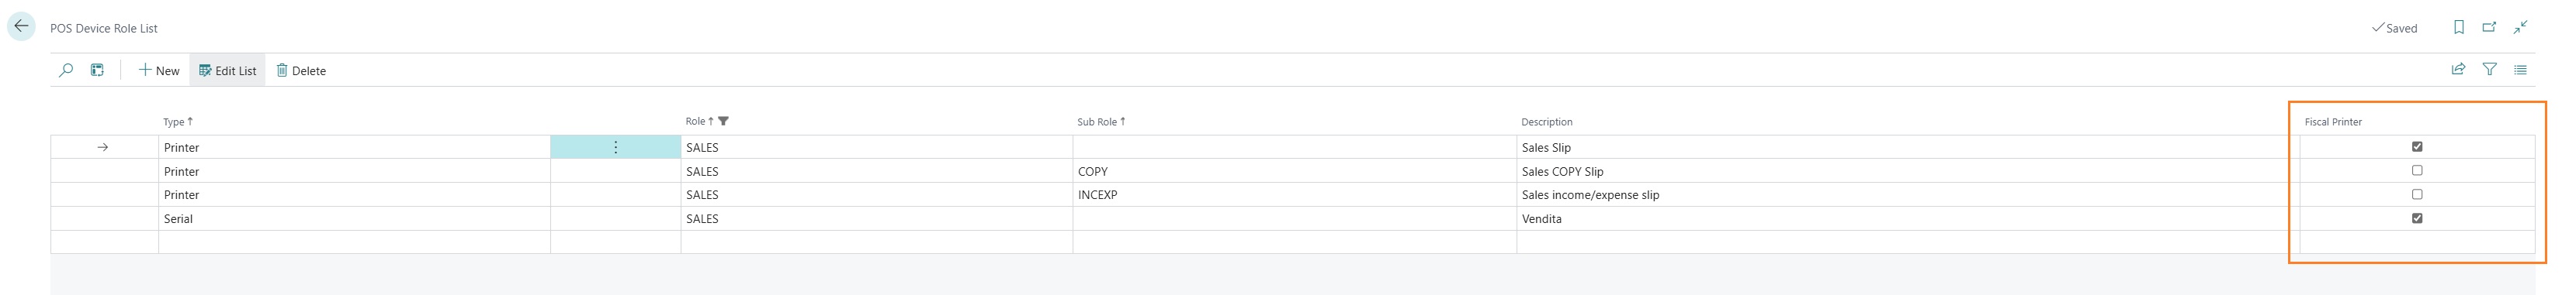Click the Delete action
The width and height of the screenshot is (2562, 295).
(301, 70)
